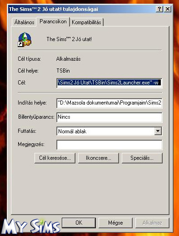The image size is (179, 236).
Task: Click the Speciális button
Action: click(142, 158)
